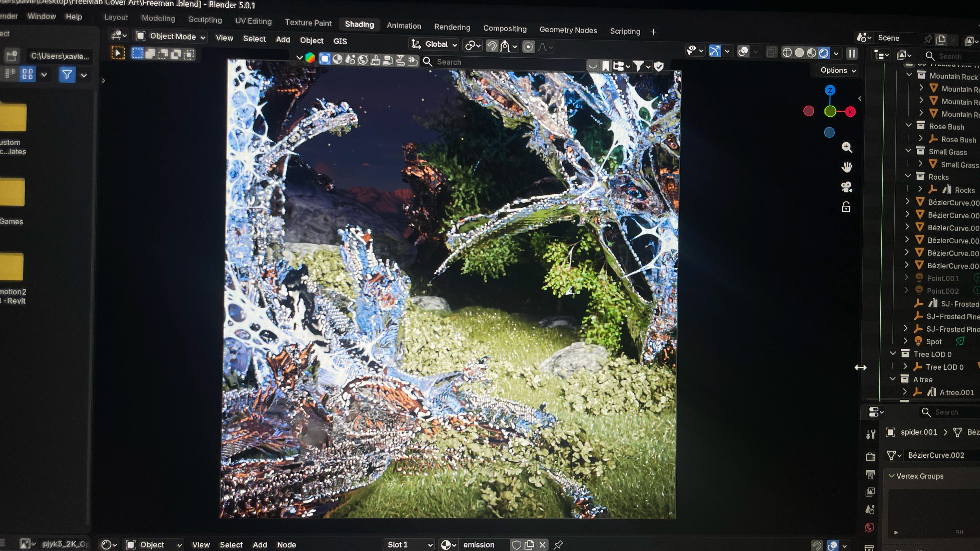Switch to the Modeling workspace tab
This screenshot has height=551, width=980.
pyautogui.click(x=158, y=19)
